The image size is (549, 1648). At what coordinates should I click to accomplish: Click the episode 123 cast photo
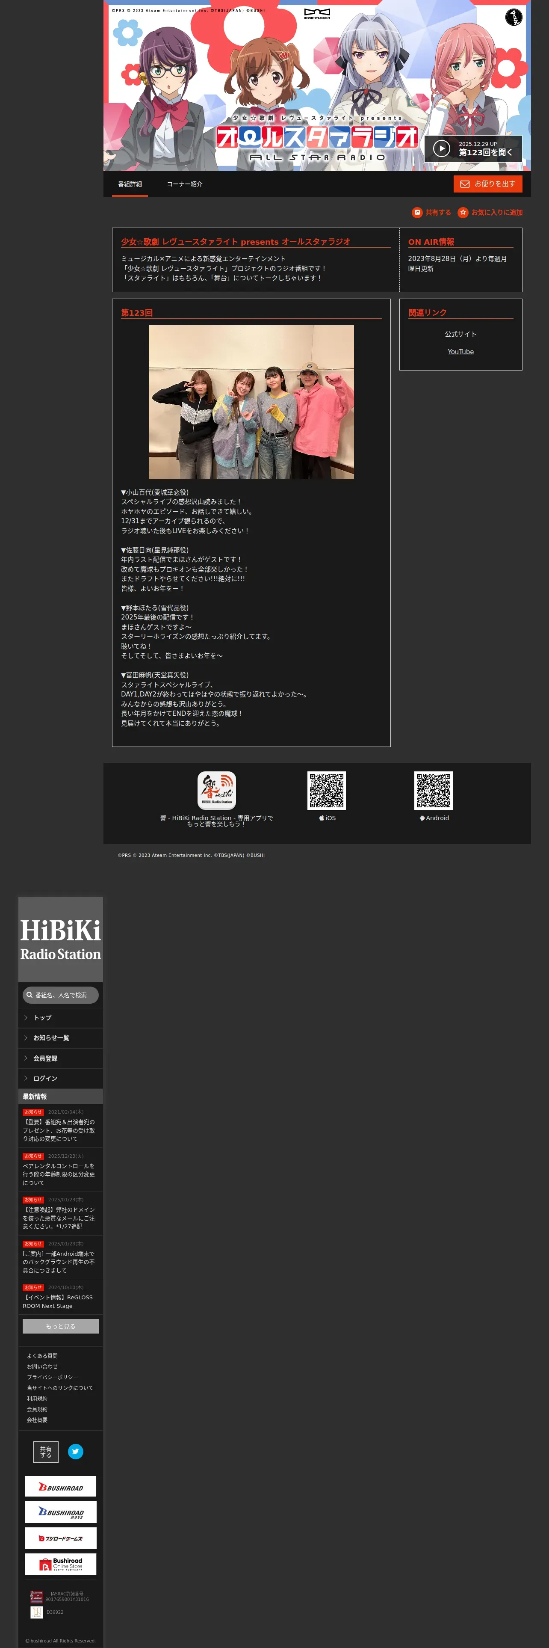pyautogui.click(x=251, y=402)
